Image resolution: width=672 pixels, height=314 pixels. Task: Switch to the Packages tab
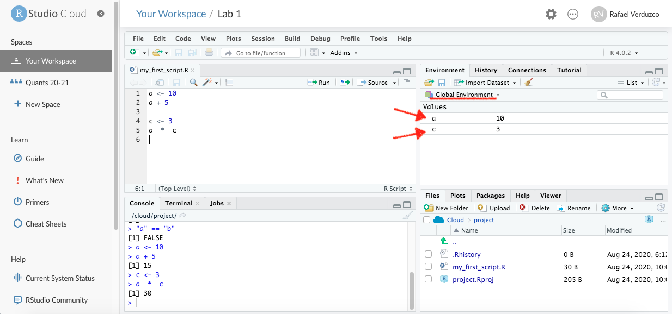click(490, 196)
